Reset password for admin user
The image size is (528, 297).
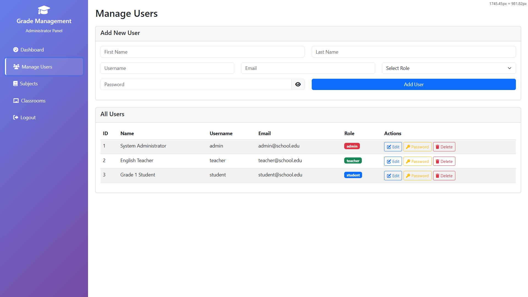417,147
